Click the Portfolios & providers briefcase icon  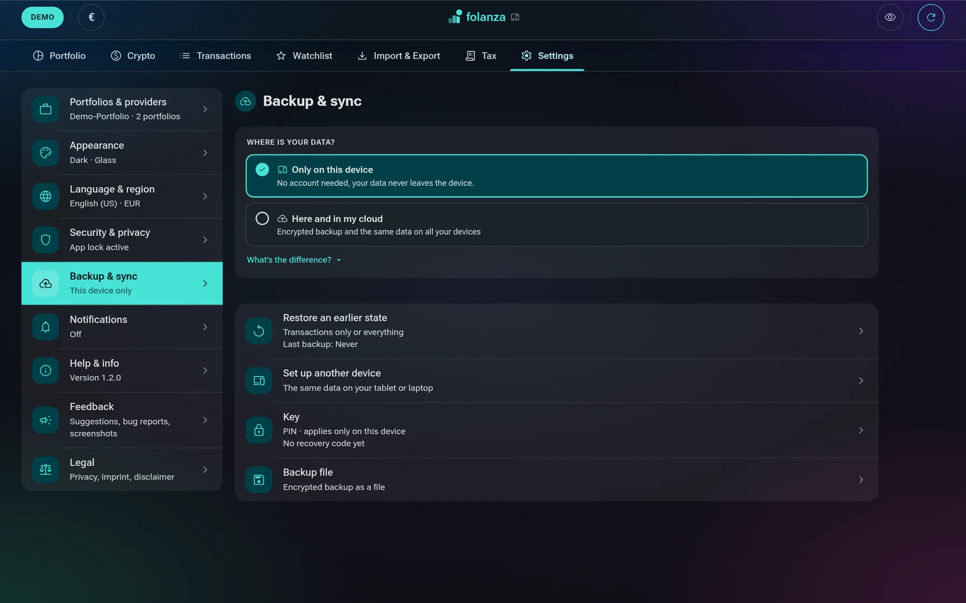tap(46, 109)
